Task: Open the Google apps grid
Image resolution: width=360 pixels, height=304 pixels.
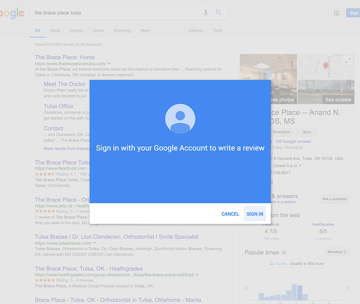Action: tap(337, 13)
